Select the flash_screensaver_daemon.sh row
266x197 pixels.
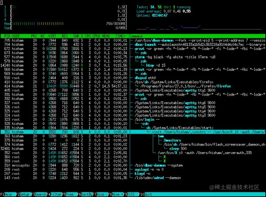133,144
